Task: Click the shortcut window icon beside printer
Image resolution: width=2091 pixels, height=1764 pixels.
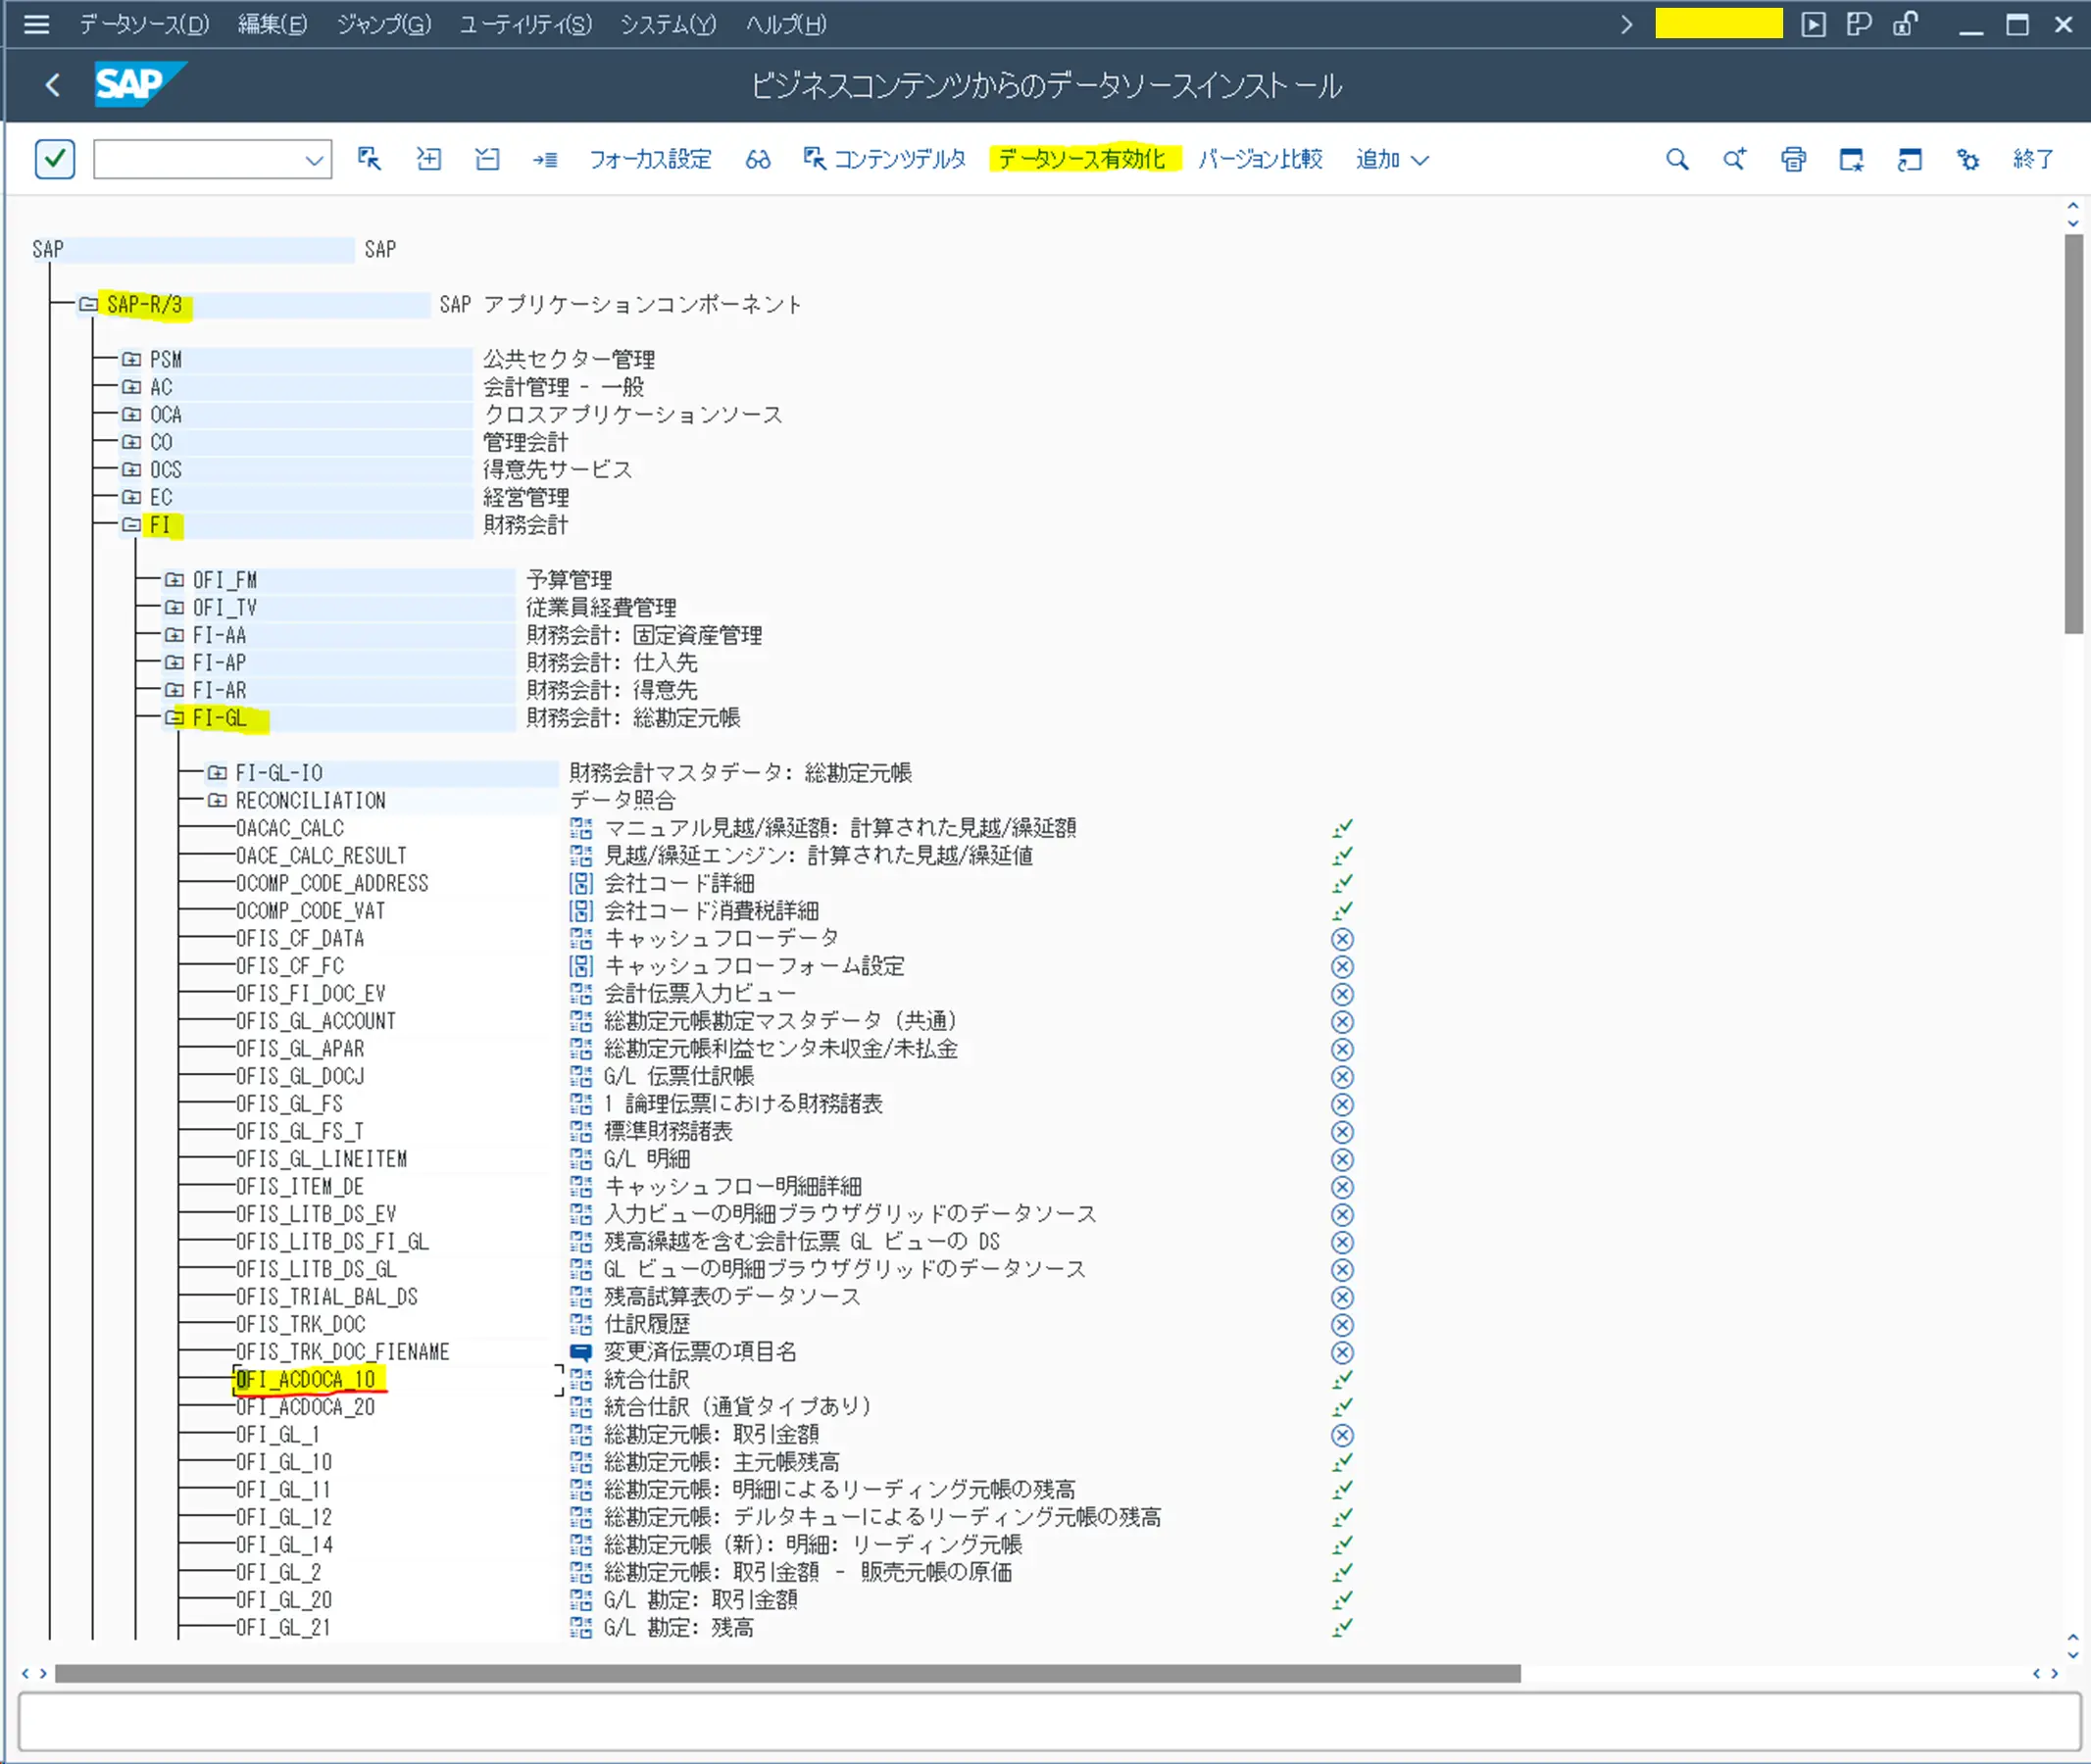Action: (x=1910, y=159)
